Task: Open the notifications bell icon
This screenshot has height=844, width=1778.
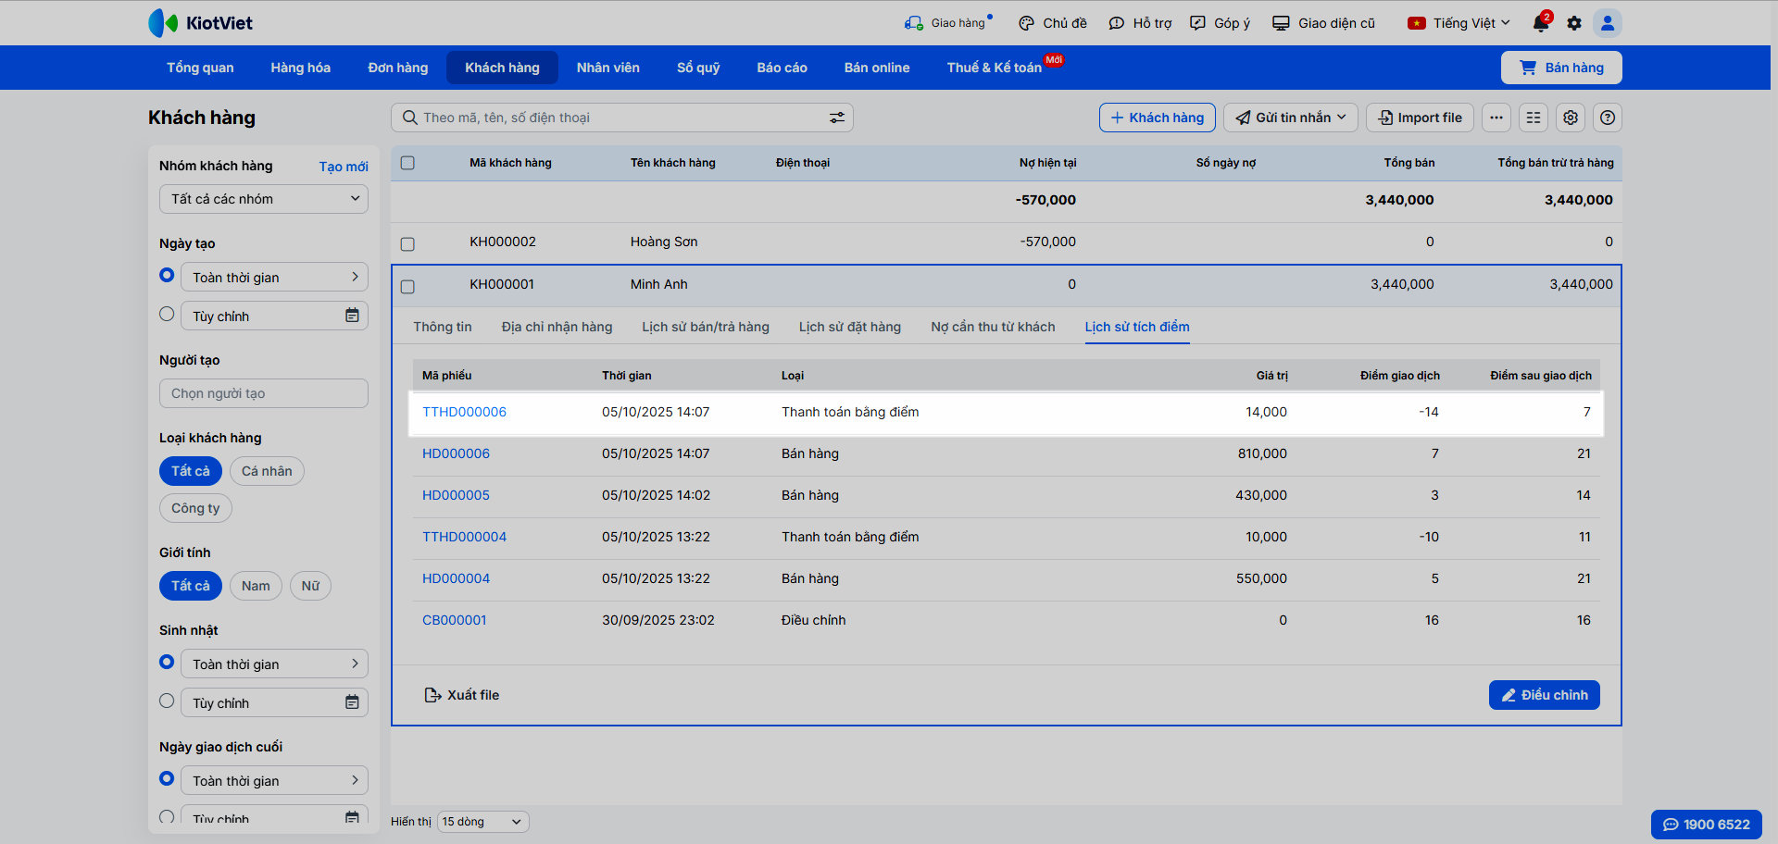Action: click(x=1540, y=23)
